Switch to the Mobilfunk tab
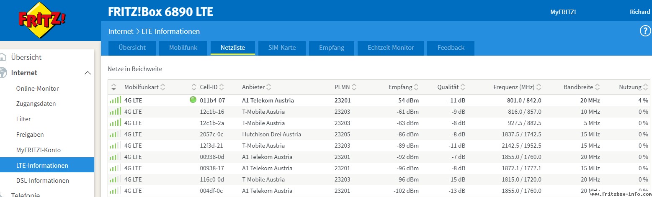 pyautogui.click(x=183, y=48)
